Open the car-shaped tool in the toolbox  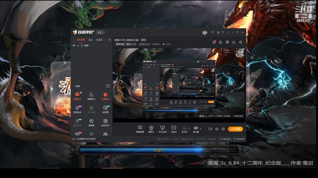[105, 134]
